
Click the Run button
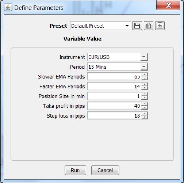tap(75, 170)
